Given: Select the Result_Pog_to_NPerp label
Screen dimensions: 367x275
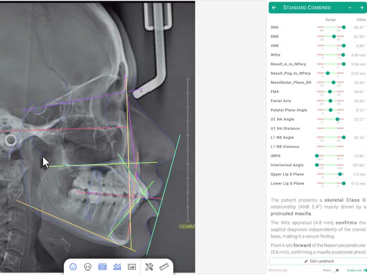Looking at the screenshot, I should point(291,73).
